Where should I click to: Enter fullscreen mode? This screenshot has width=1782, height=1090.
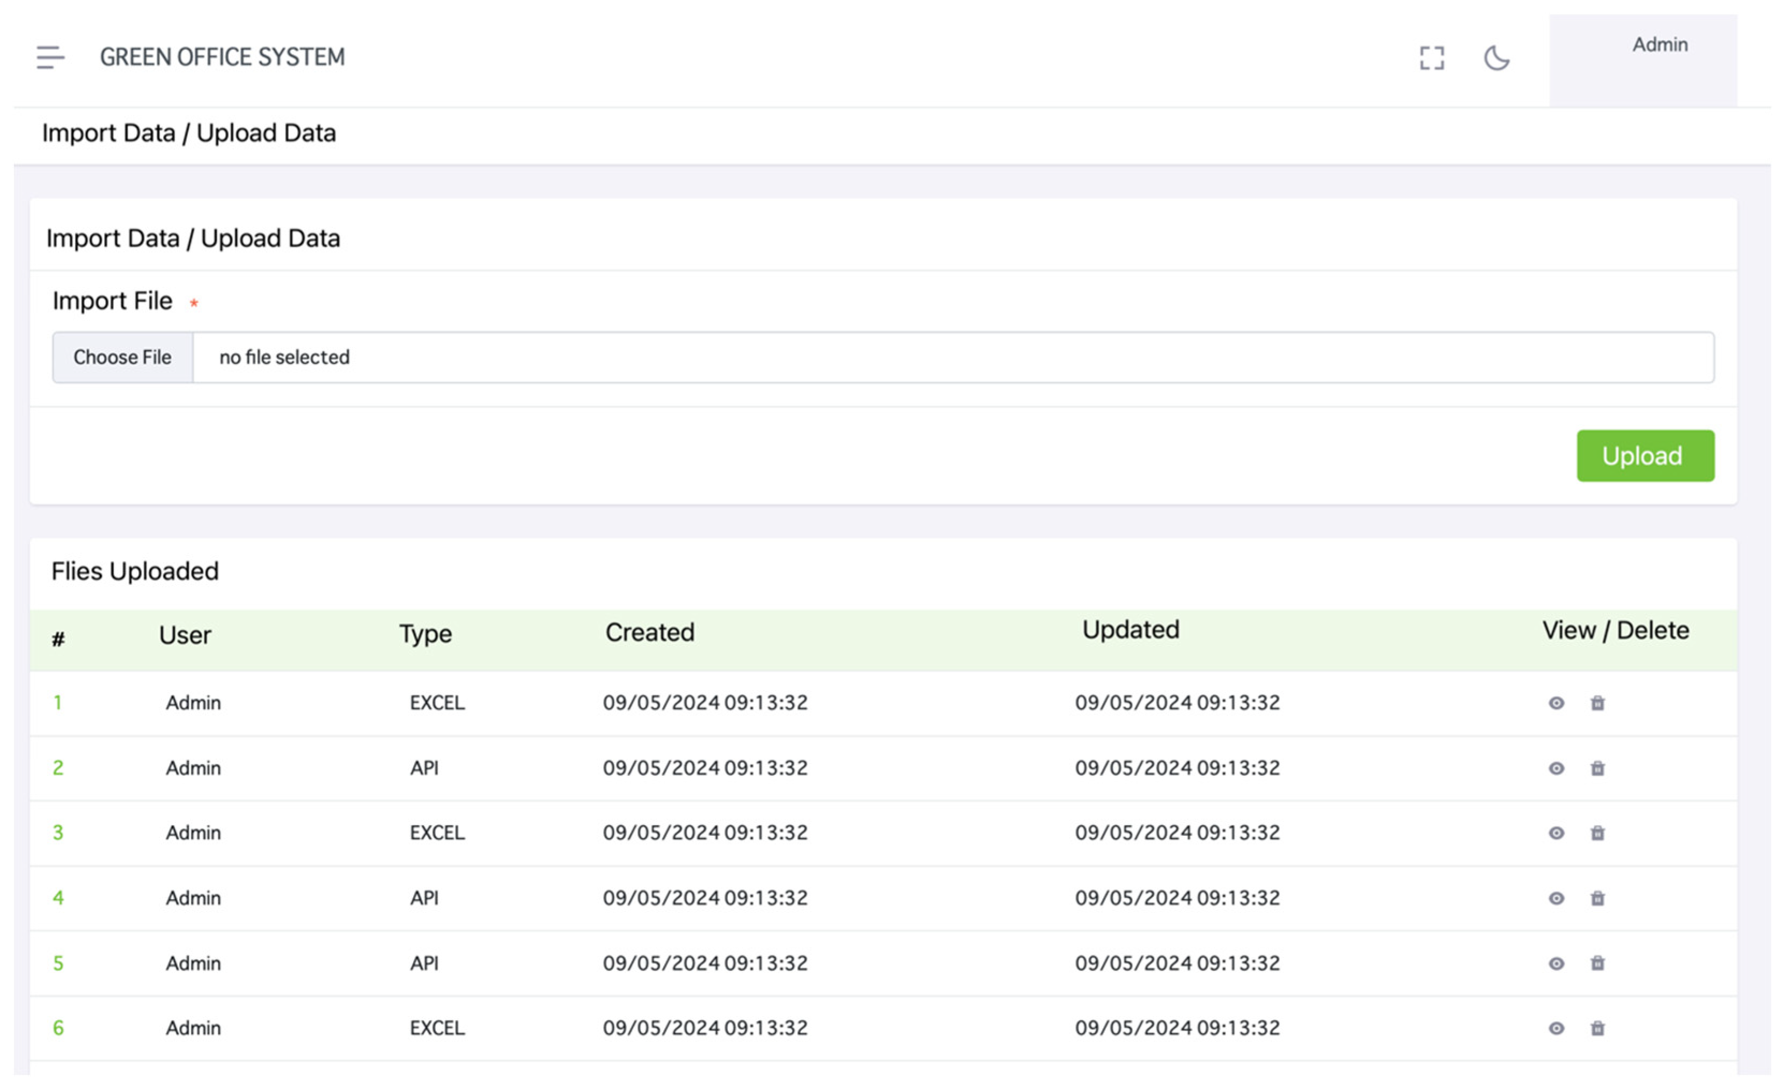[1431, 58]
